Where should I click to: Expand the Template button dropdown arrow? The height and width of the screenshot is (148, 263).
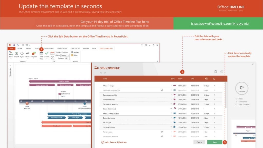(x=34, y=59)
